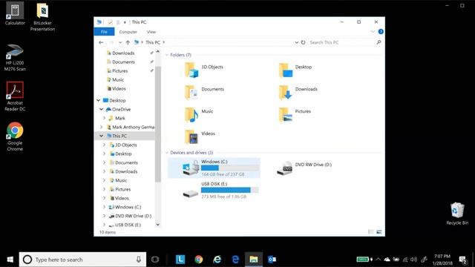Screen dimensions: 475x267
Task: Open the volume control in tray
Action: click(414, 260)
